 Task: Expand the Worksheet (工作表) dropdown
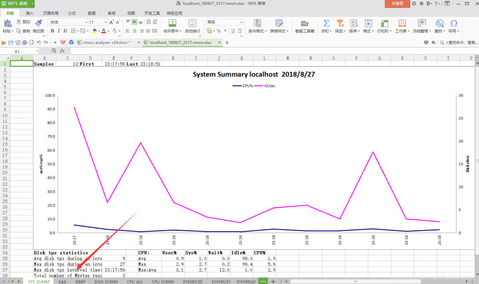click(408, 31)
